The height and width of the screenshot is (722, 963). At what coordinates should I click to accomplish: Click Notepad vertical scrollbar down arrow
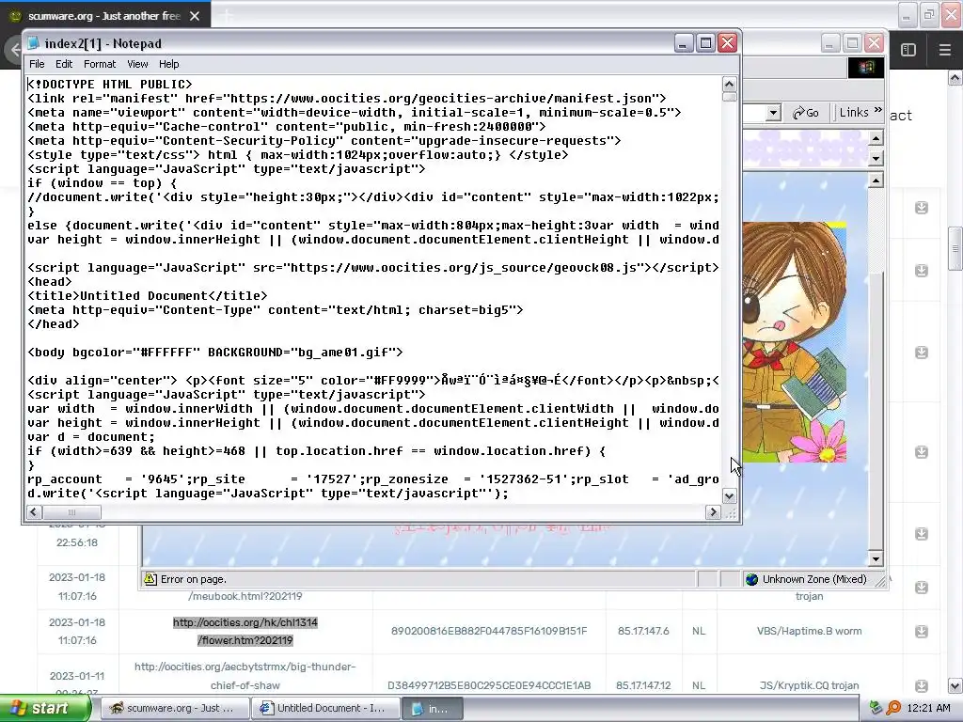click(x=729, y=496)
